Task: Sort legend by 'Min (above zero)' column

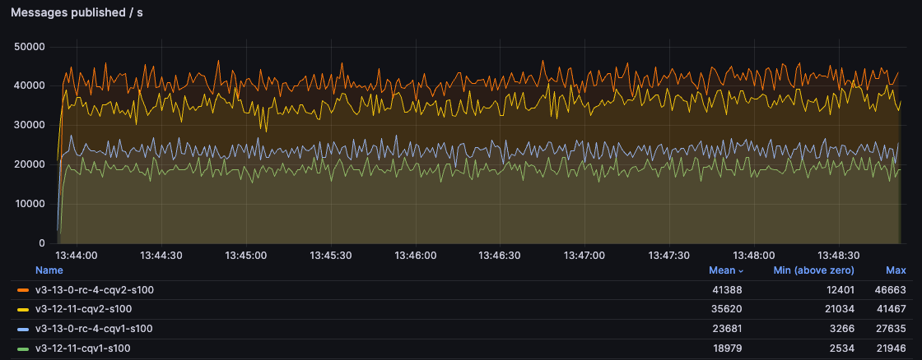Action: pyautogui.click(x=813, y=270)
